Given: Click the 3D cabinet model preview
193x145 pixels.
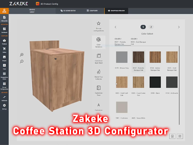Looking at the screenshot, I should coord(57,76).
